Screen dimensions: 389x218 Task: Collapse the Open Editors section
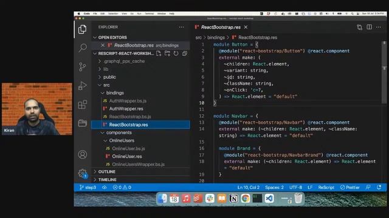pos(112,38)
